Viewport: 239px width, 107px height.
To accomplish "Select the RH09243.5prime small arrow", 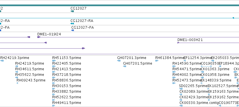I will [x=17, y=83].
